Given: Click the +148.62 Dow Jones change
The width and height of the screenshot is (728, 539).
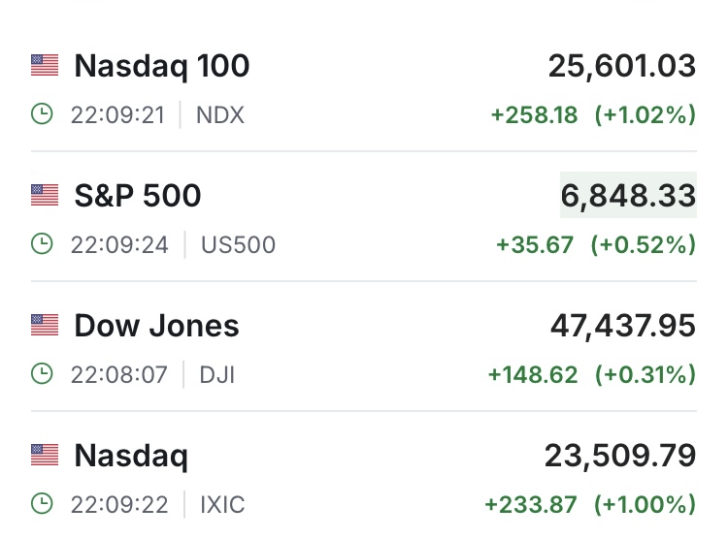Looking at the screenshot, I should click(x=536, y=374).
